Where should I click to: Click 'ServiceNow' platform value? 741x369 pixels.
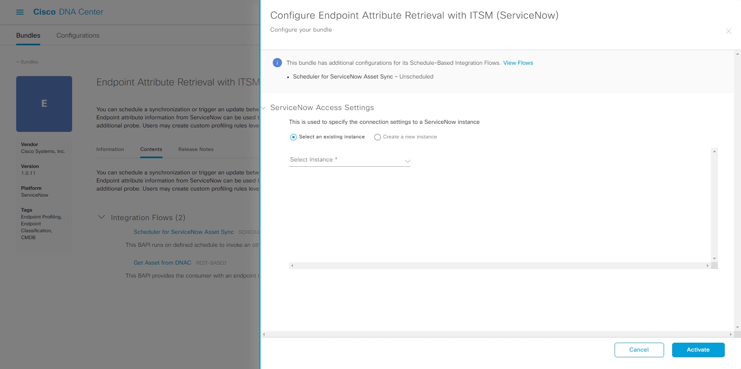tap(34, 195)
